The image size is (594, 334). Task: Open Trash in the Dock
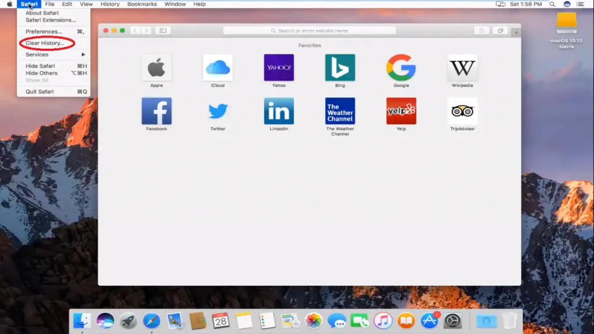click(509, 321)
